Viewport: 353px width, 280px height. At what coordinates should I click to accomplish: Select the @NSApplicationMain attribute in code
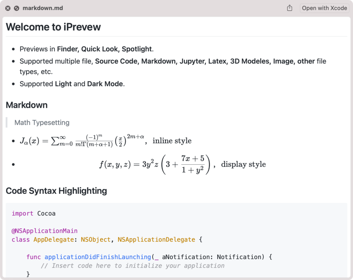tap(44, 231)
